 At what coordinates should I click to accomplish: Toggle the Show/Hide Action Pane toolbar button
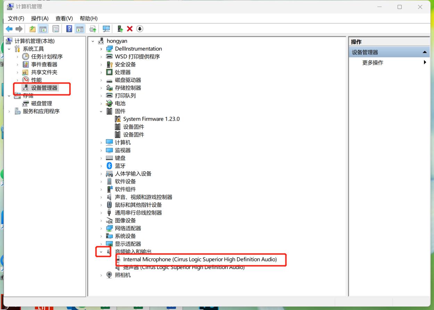click(80, 29)
